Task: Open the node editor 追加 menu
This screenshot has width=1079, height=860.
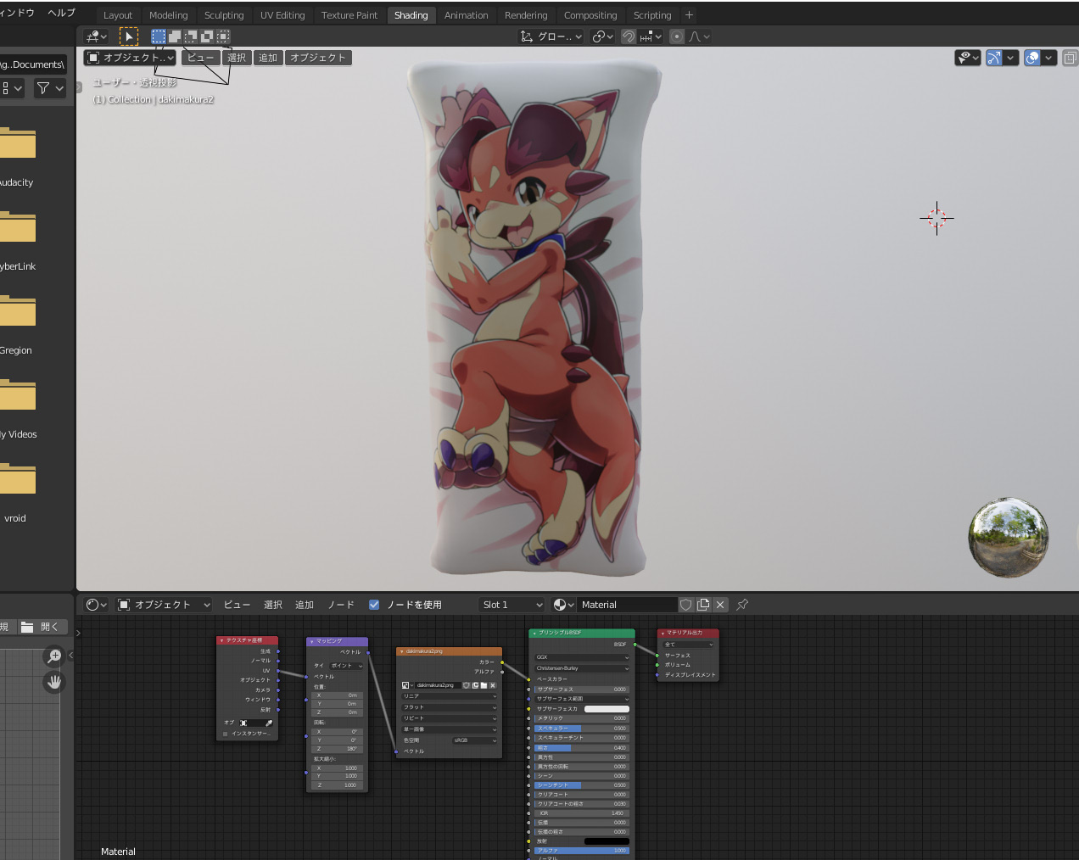Action: tap(305, 605)
